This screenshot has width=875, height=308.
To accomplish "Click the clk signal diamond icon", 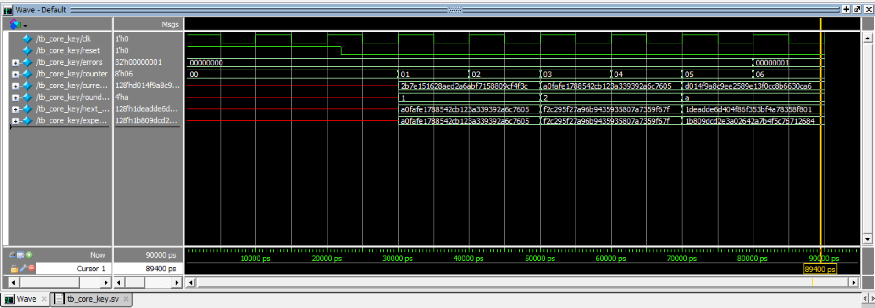I will click(x=27, y=39).
